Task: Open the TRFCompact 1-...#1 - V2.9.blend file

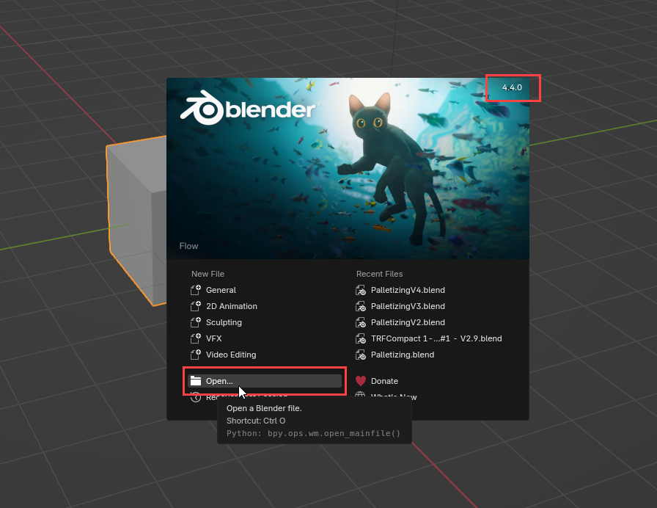Action: (430, 338)
